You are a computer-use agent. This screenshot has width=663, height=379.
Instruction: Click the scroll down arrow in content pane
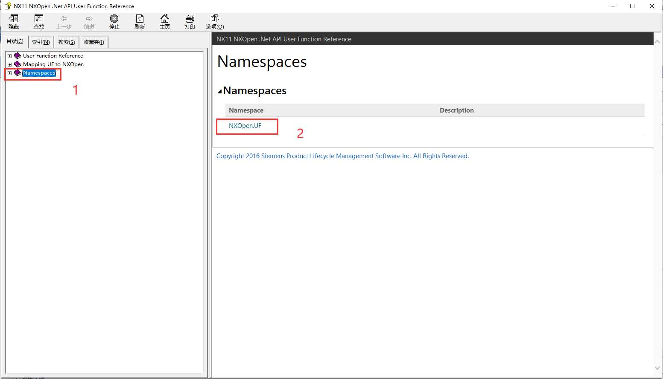pyautogui.click(x=657, y=368)
